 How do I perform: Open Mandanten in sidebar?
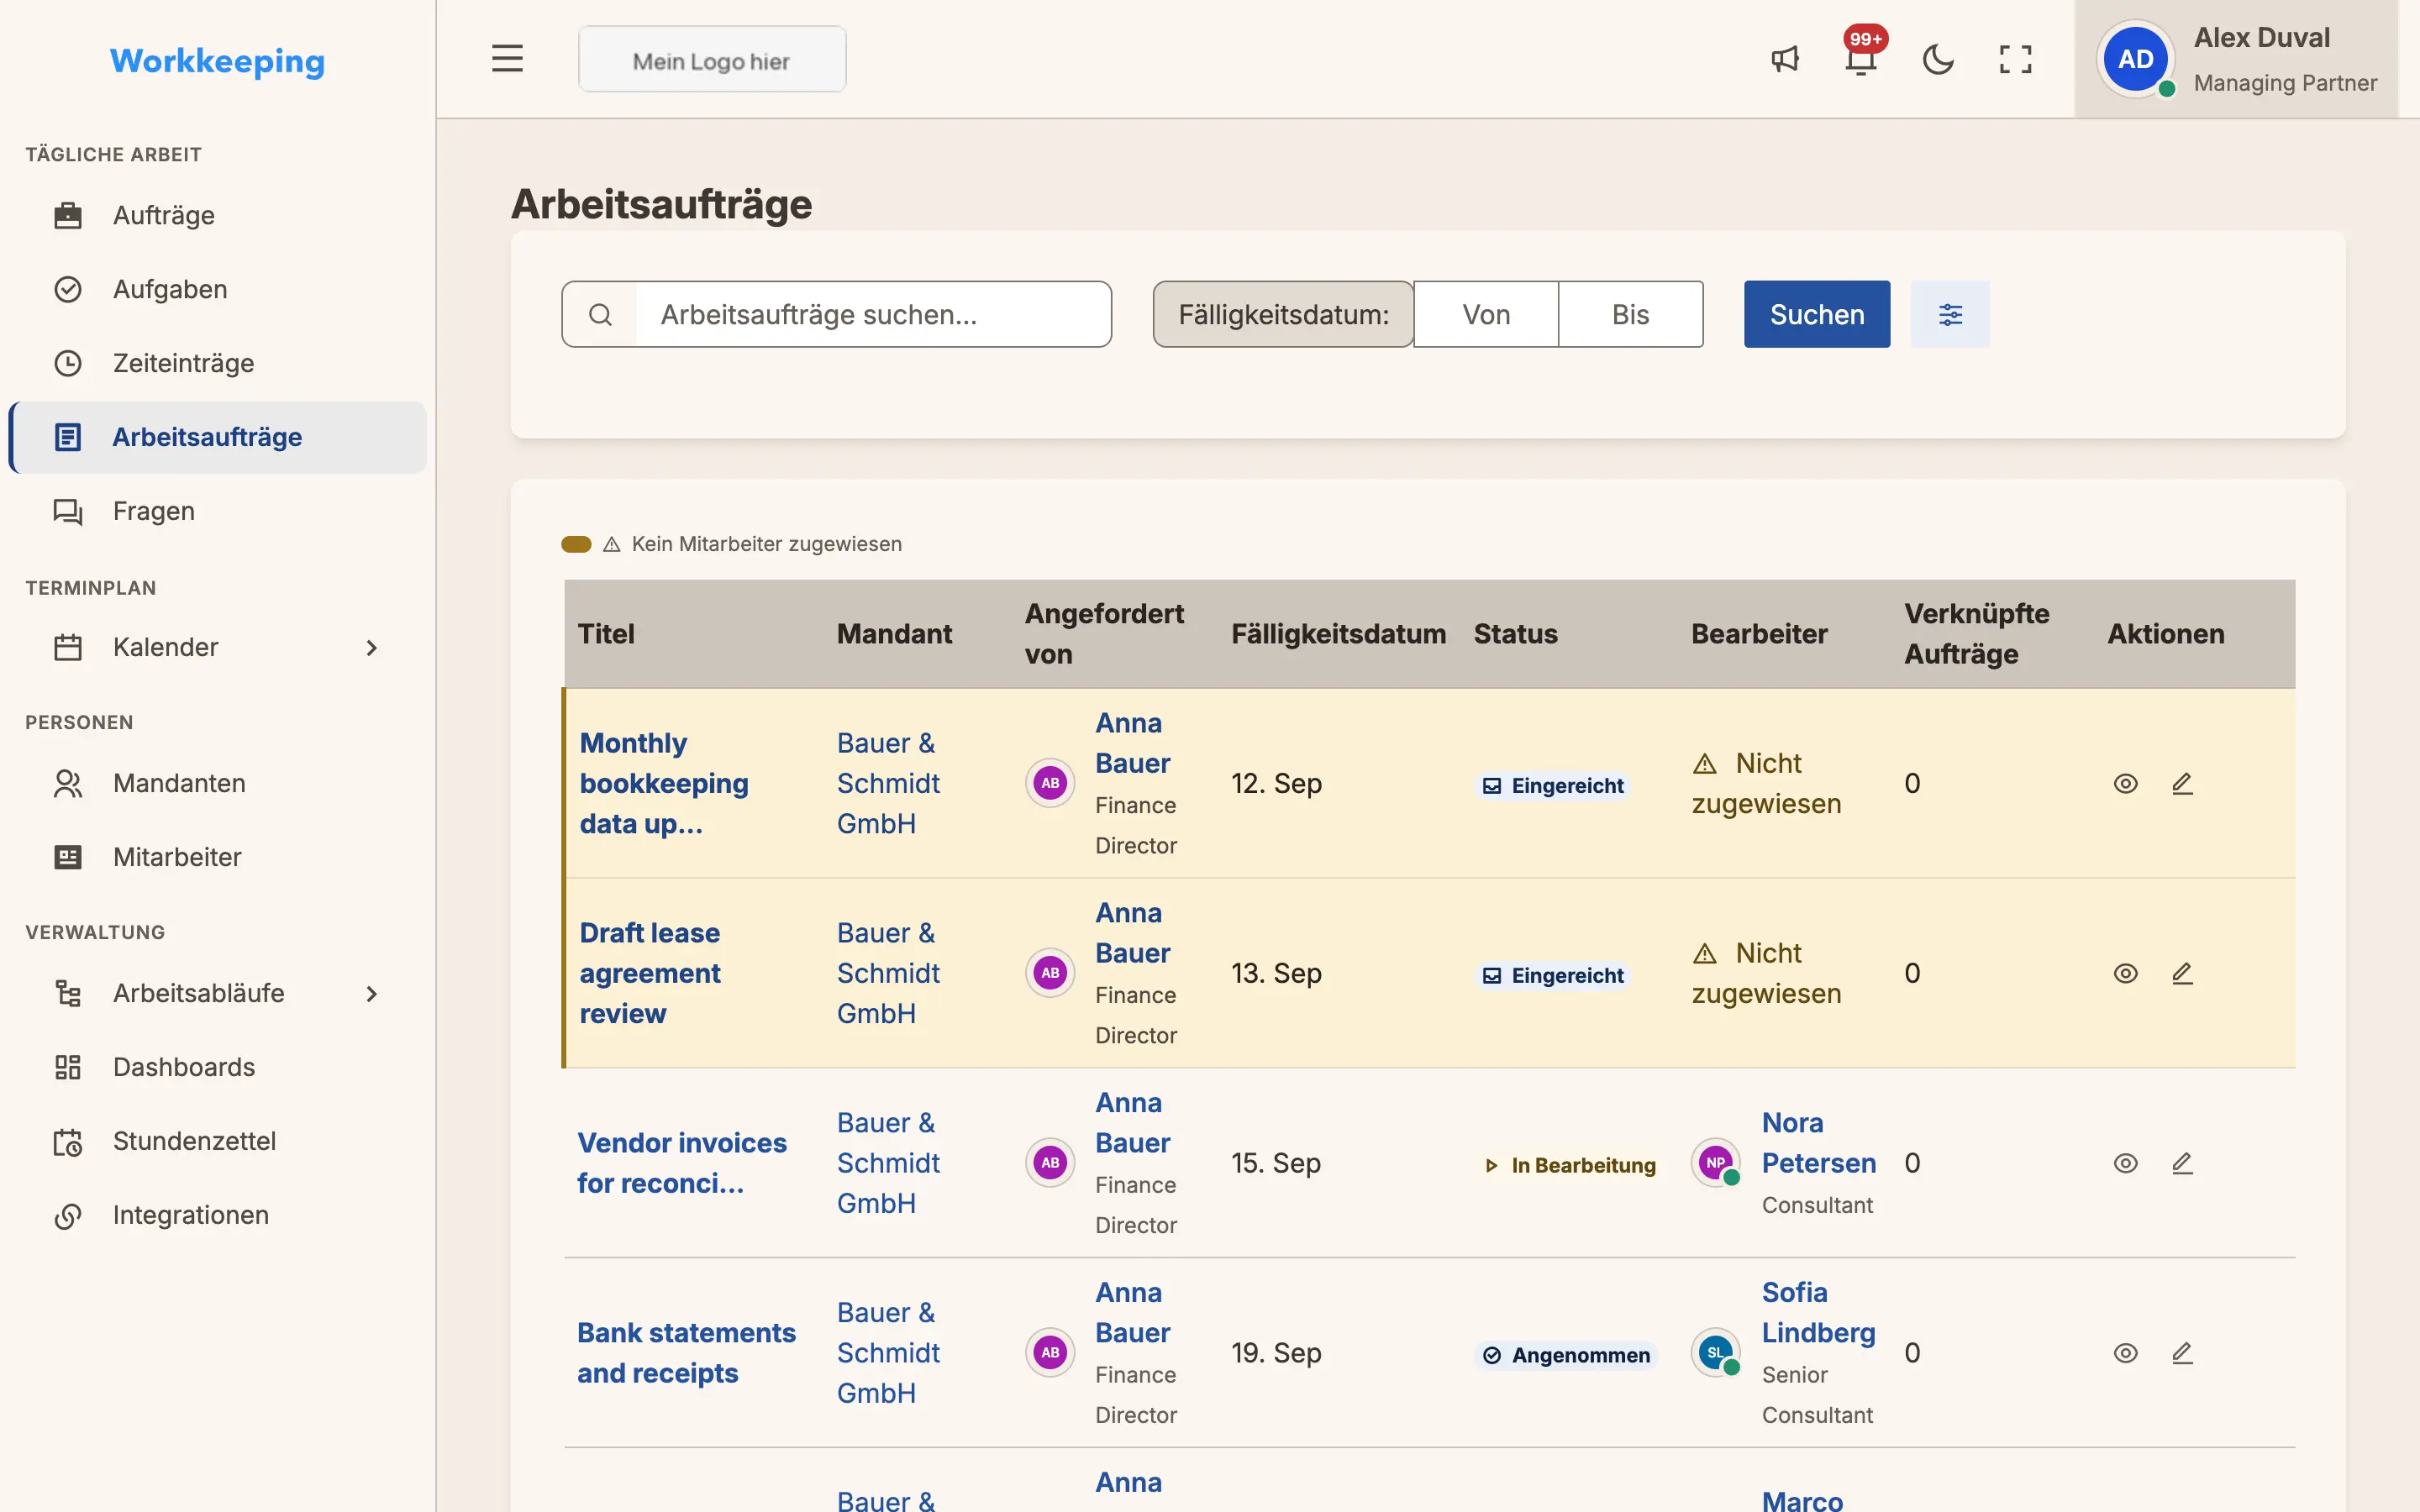click(x=218, y=783)
